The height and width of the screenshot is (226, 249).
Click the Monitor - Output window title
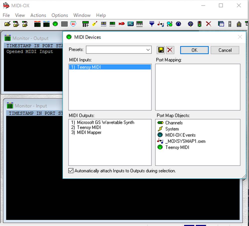pos(31,38)
